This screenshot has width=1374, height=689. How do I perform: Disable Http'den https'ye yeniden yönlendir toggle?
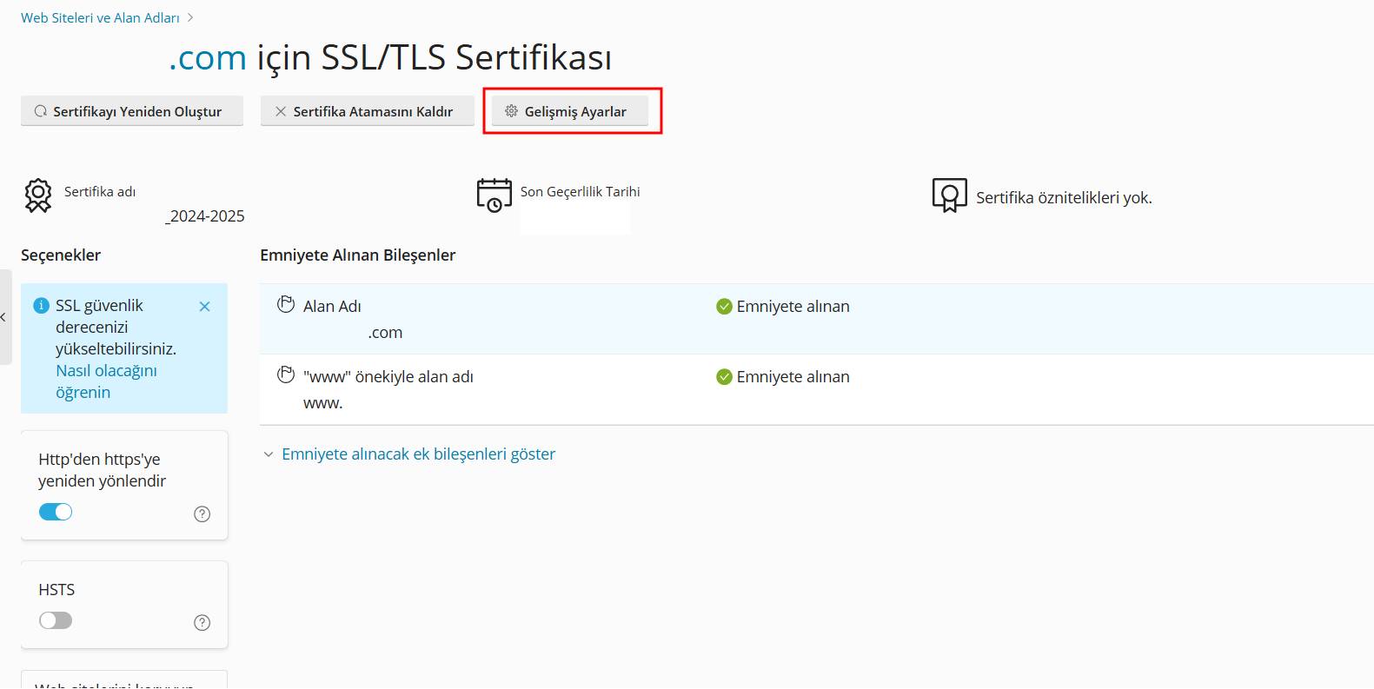56,512
